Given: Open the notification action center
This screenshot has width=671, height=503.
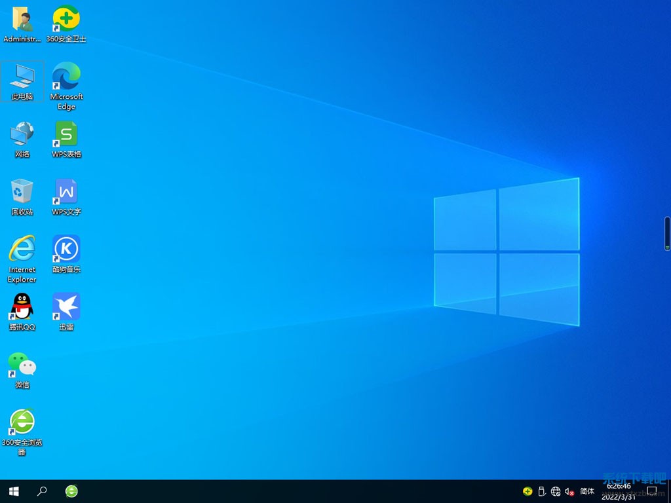Looking at the screenshot, I should tap(652, 491).
